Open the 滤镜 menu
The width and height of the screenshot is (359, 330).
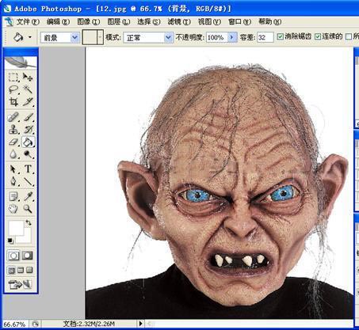[x=179, y=21]
